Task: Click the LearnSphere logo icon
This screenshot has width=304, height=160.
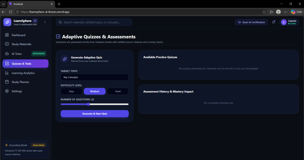Action: pyautogui.click(x=8, y=22)
